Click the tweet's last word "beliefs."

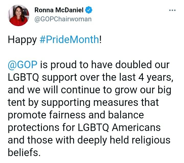[24, 152]
